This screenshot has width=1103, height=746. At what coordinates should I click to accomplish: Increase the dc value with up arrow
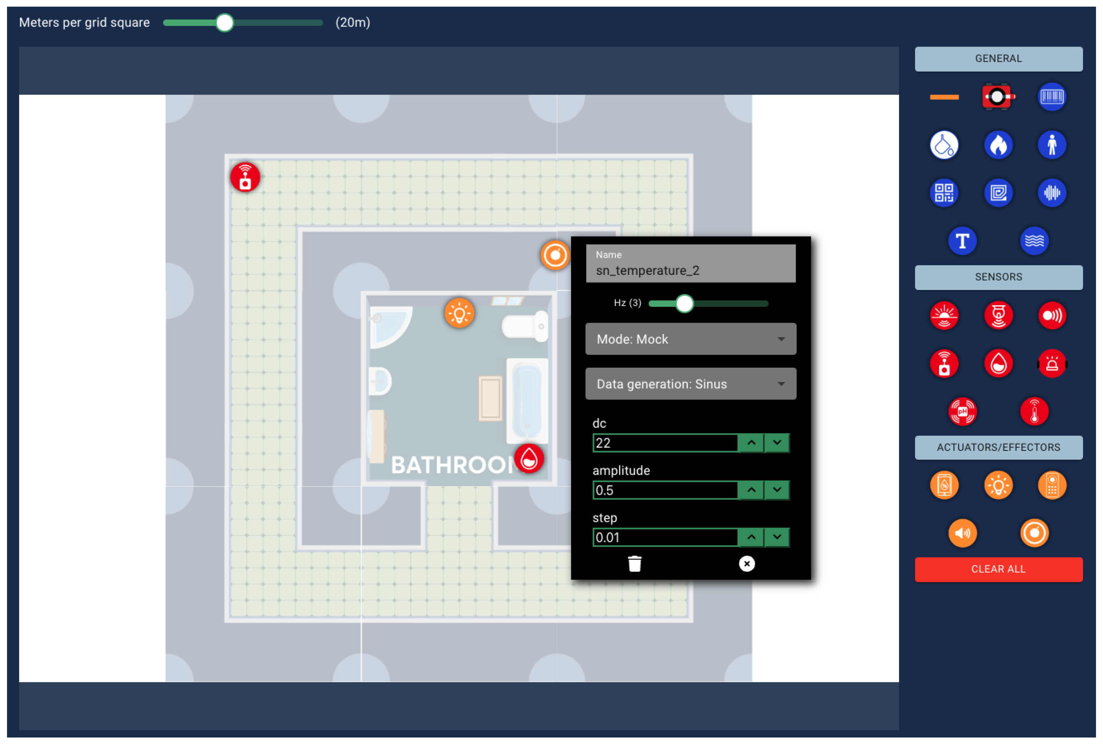pos(751,443)
